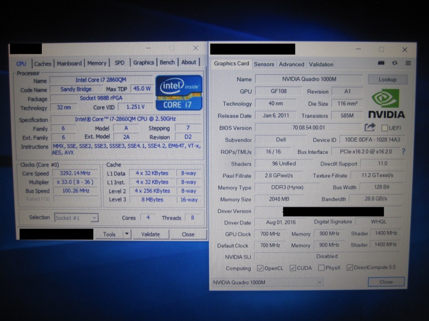Expand the Tools dropdown arrow
This screenshot has width=429, height=321.
click(127, 234)
